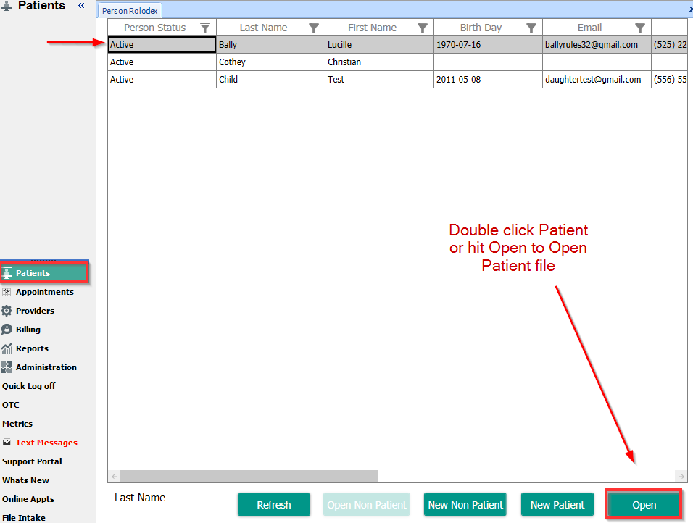Image resolution: width=693 pixels, height=523 pixels.
Task: Click the scroll left arrow
Action: click(x=115, y=476)
